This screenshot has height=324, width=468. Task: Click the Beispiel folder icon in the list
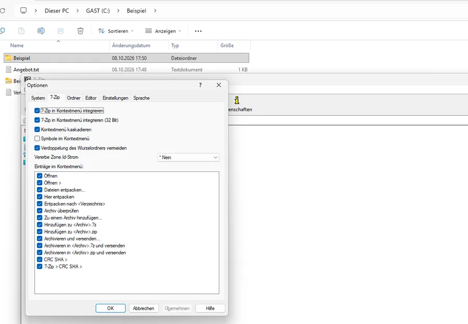(x=9, y=58)
